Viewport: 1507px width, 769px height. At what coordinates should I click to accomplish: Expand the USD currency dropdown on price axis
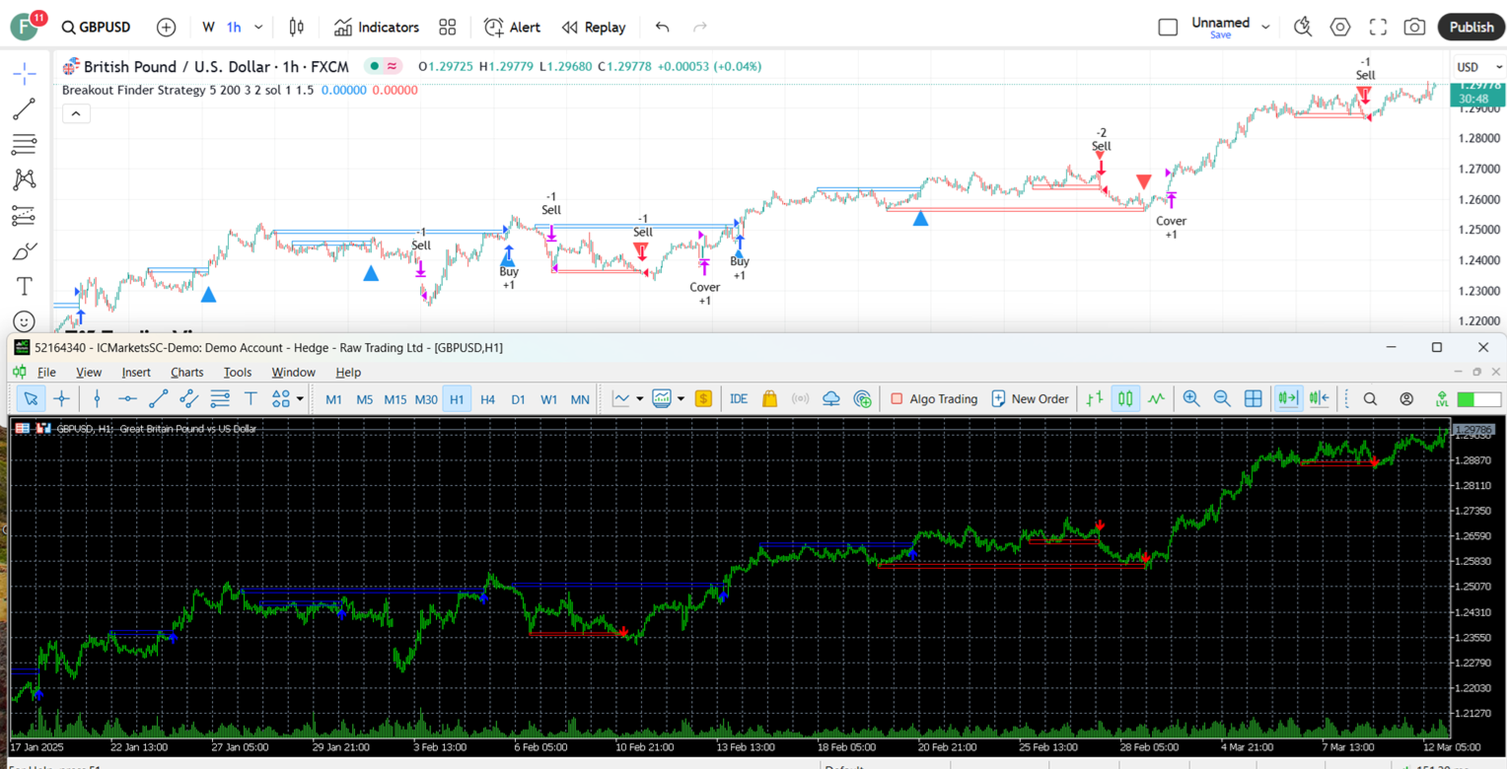coord(1475,67)
